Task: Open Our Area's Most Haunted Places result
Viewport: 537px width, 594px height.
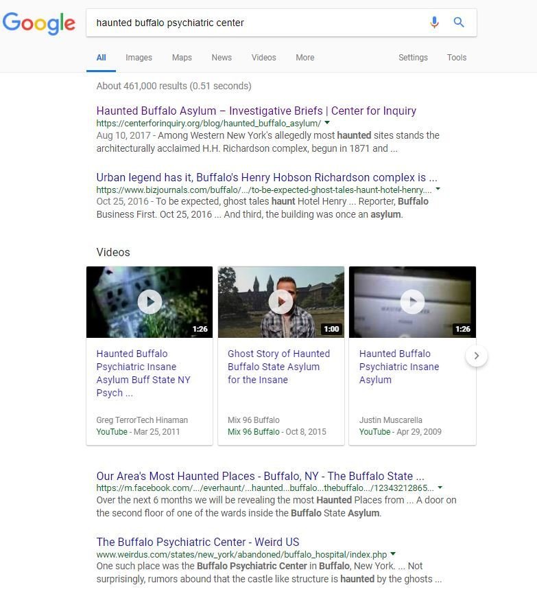Action: click(261, 476)
